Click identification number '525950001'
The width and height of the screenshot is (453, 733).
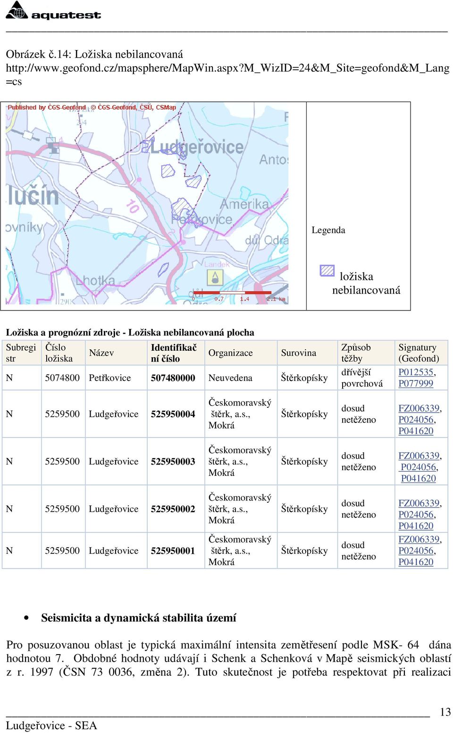[x=173, y=551]
